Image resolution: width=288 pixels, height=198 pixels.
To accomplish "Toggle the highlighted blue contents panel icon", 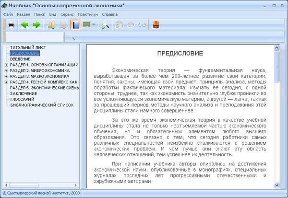I will tap(75, 24).
